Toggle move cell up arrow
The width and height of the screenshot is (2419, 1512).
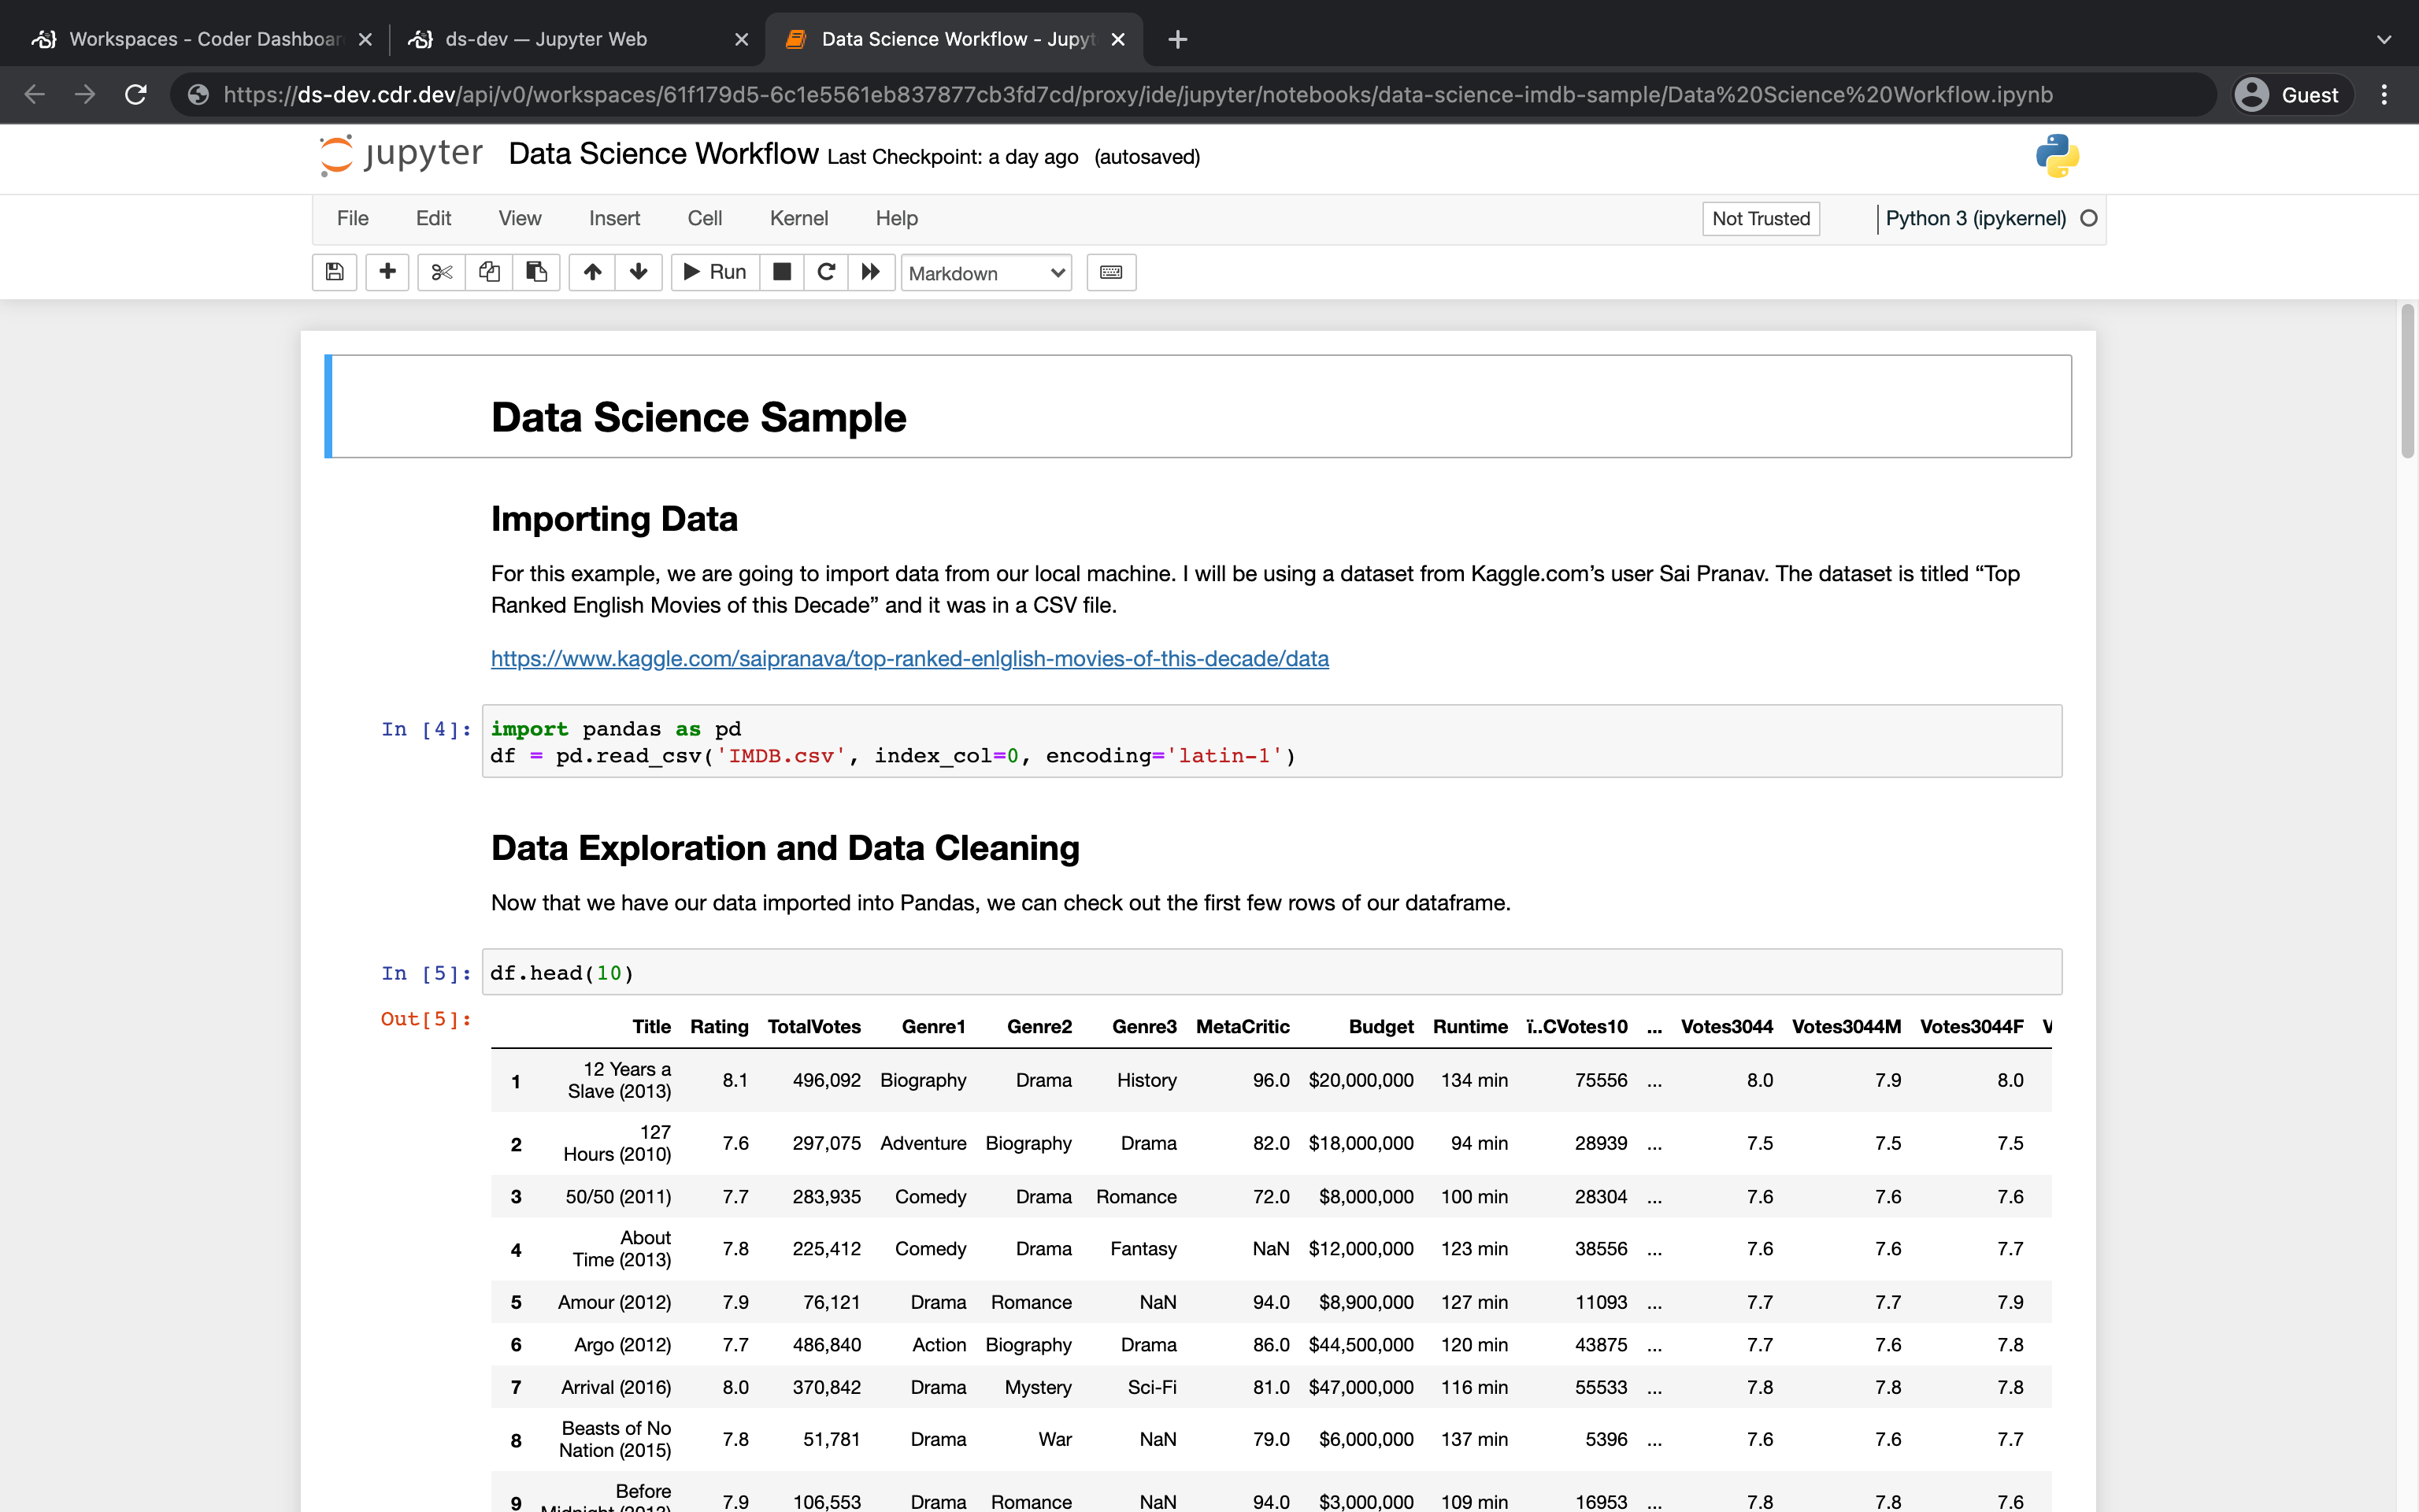[592, 272]
